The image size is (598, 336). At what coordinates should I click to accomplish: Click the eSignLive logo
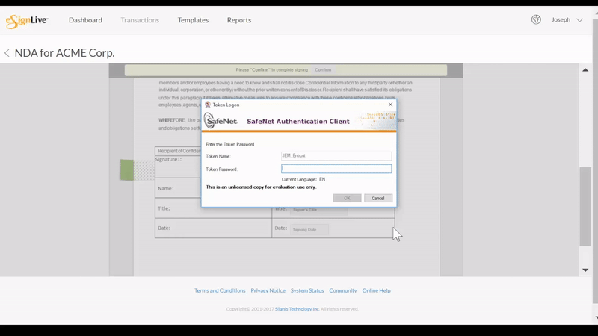click(x=27, y=21)
